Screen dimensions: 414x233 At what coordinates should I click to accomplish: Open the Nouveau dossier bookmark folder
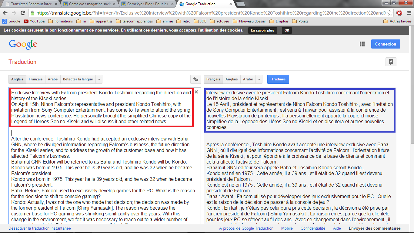pos(249,21)
